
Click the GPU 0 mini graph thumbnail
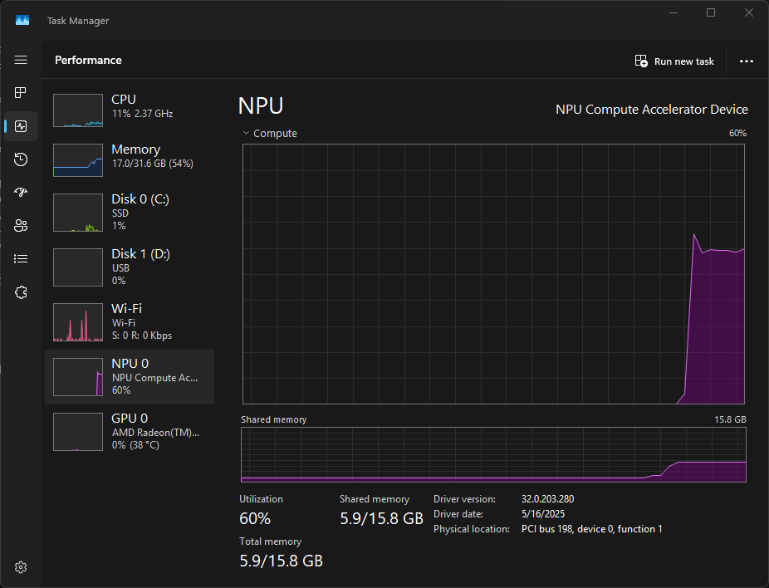[78, 432]
